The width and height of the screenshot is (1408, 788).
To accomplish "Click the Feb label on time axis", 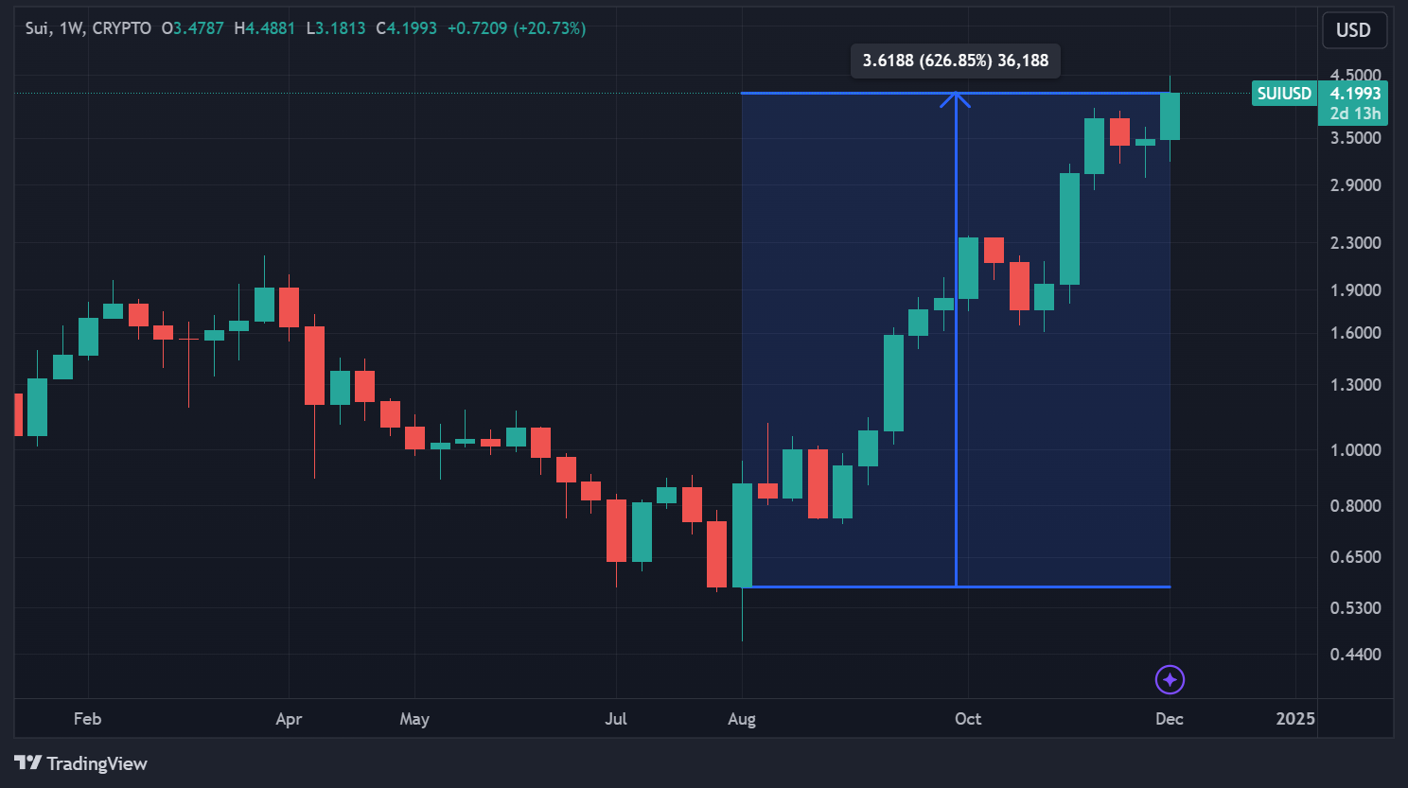I will 87,719.
